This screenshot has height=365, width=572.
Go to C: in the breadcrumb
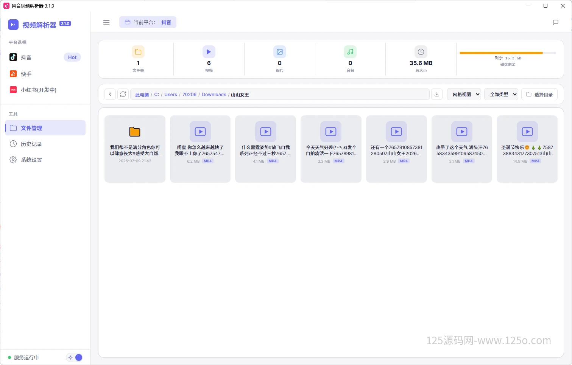[x=156, y=95]
